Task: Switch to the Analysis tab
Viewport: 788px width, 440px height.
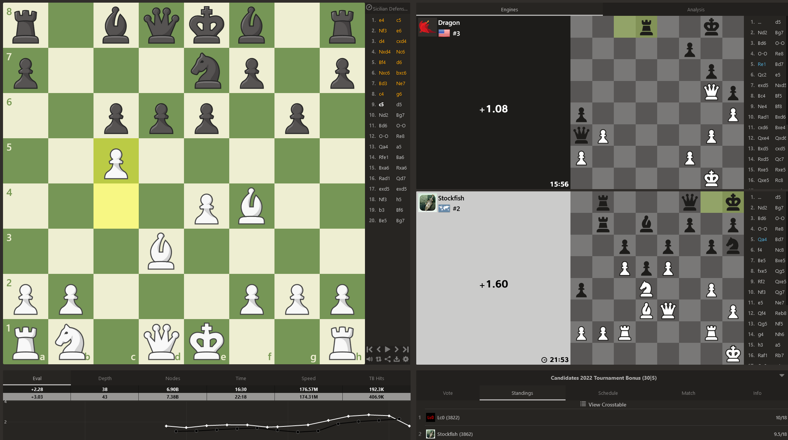Action: [x=695, y=9]
